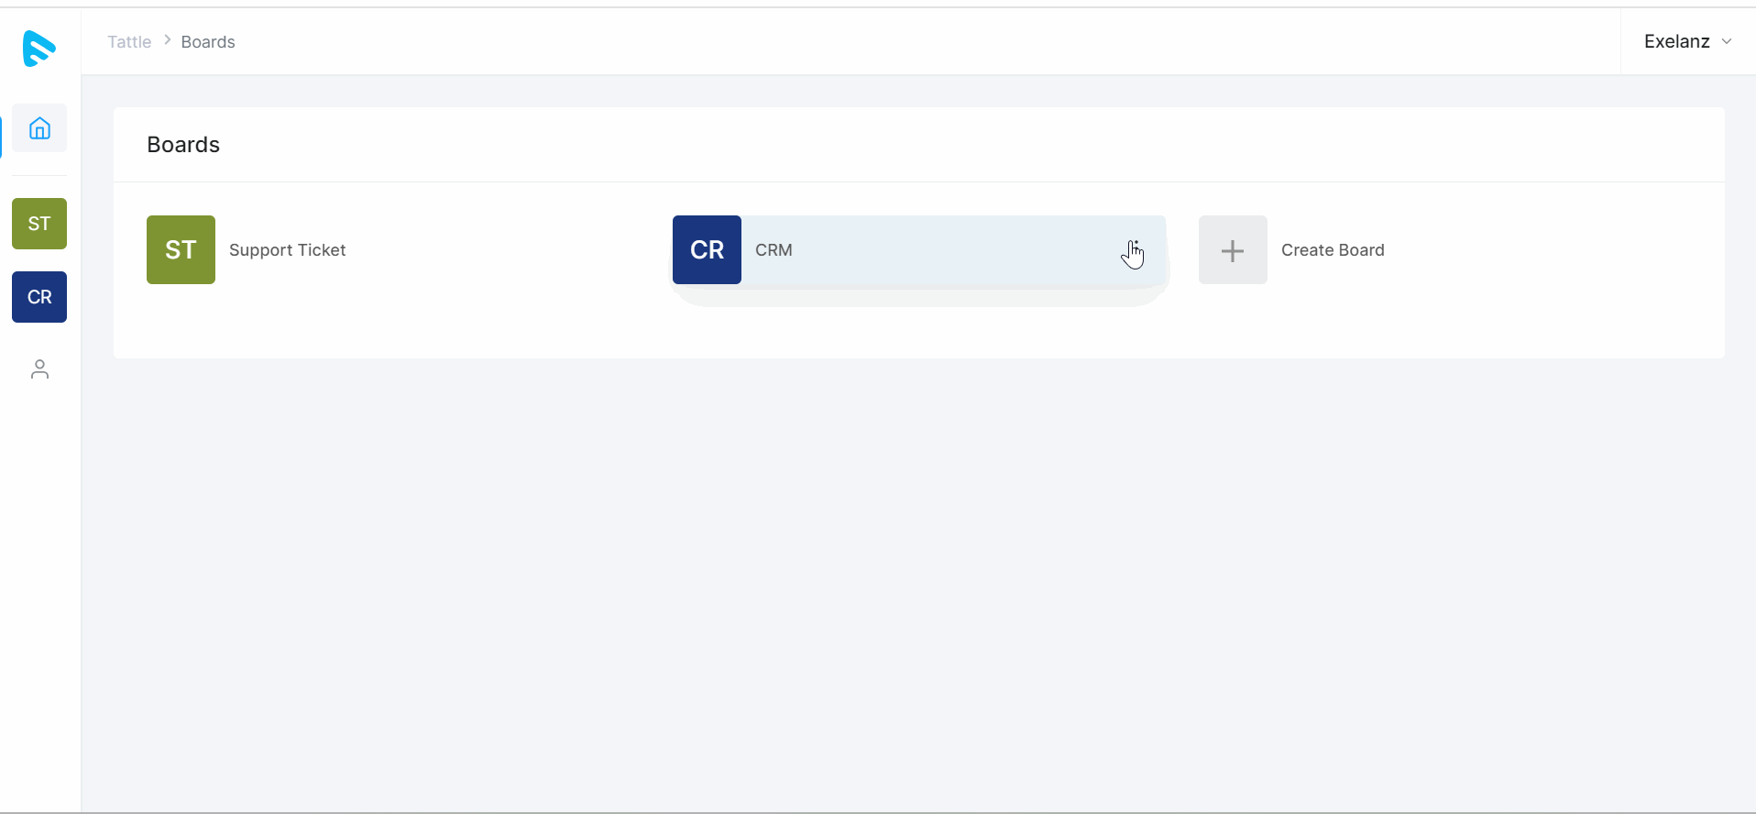Click the blue CR tile for CRM

pyautogui.click(x=707, y=249)
